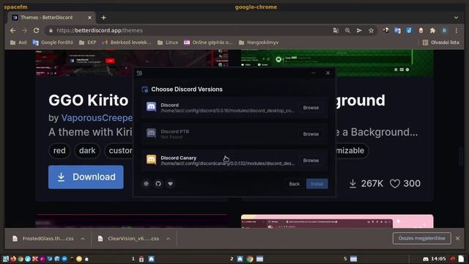Click the Back button in installer
Viewport: 469px width, 264px height.
tap(295, 184)
